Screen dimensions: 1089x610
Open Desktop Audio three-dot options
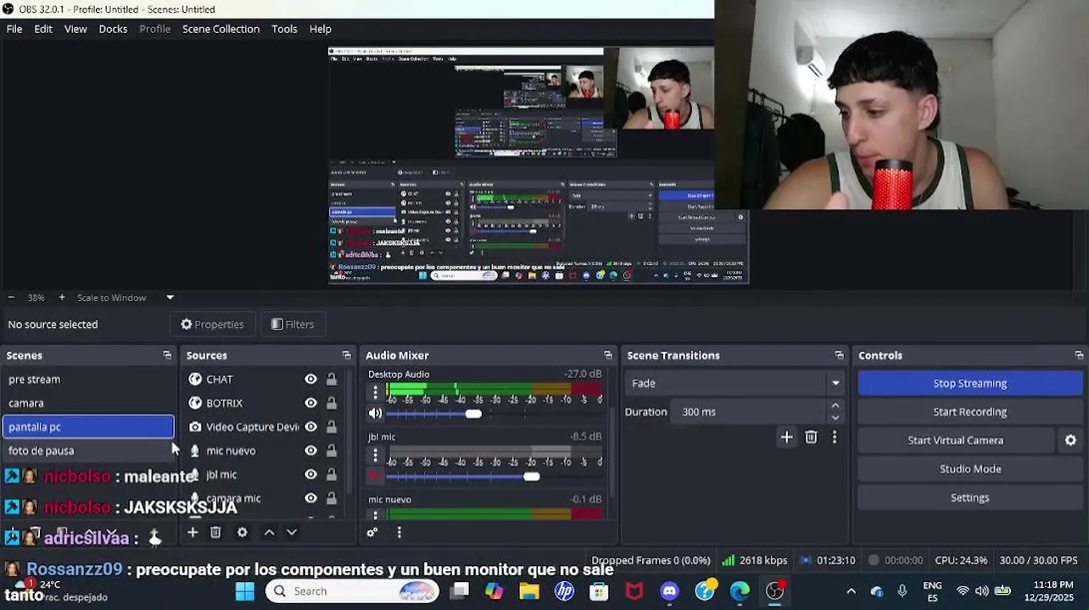375,392
